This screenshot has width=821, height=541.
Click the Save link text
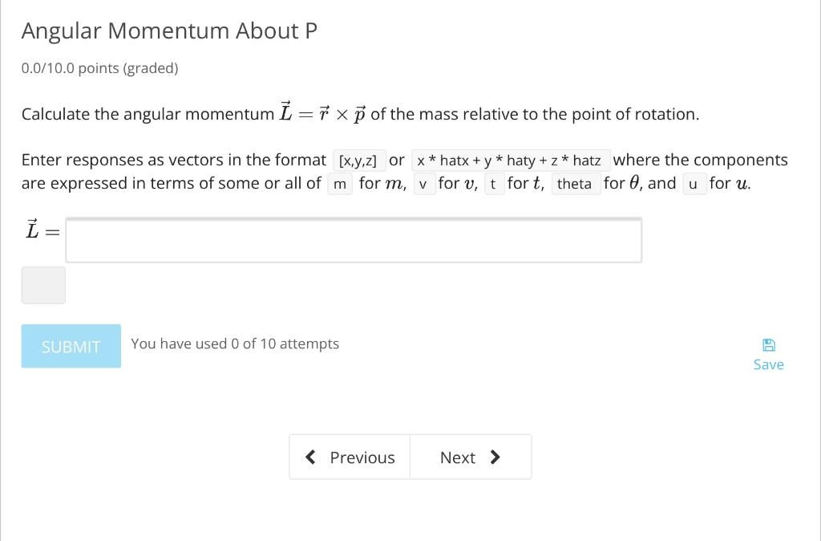[768, 364]
